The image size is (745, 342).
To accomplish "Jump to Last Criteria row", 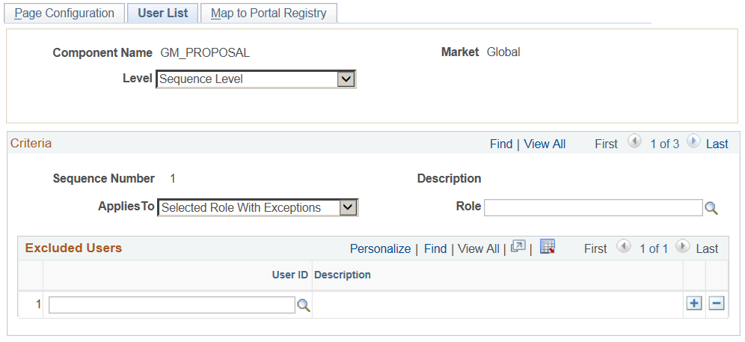I will coord(717,144).
